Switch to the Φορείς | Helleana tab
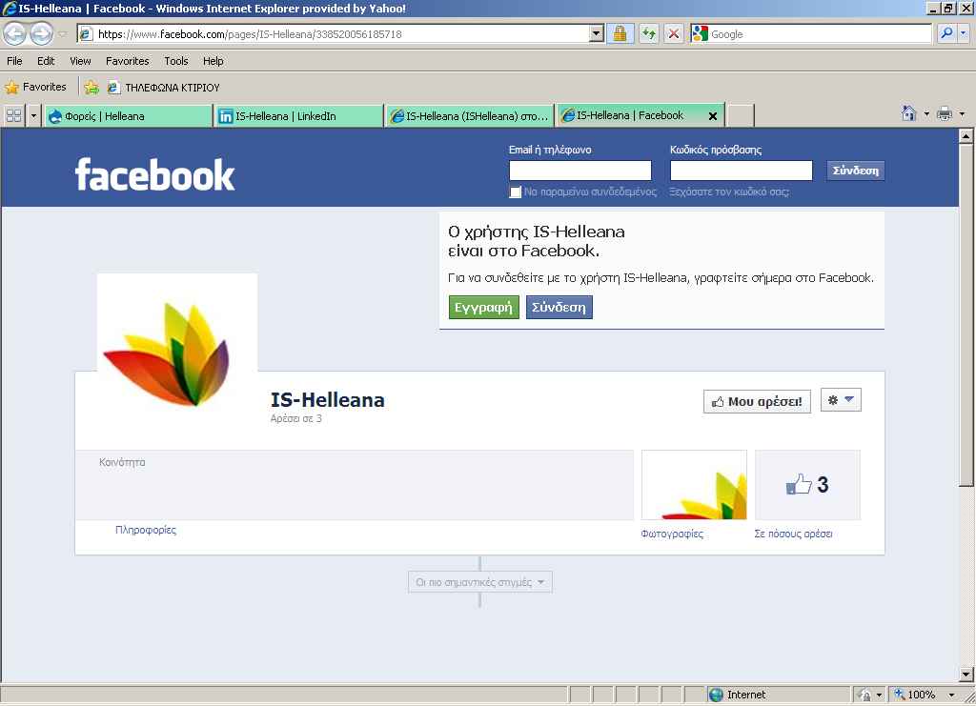This screenshot has height=706, width=976. (129, 116)
